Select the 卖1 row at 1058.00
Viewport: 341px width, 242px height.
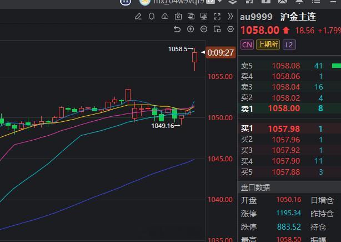tap(289, 108)
